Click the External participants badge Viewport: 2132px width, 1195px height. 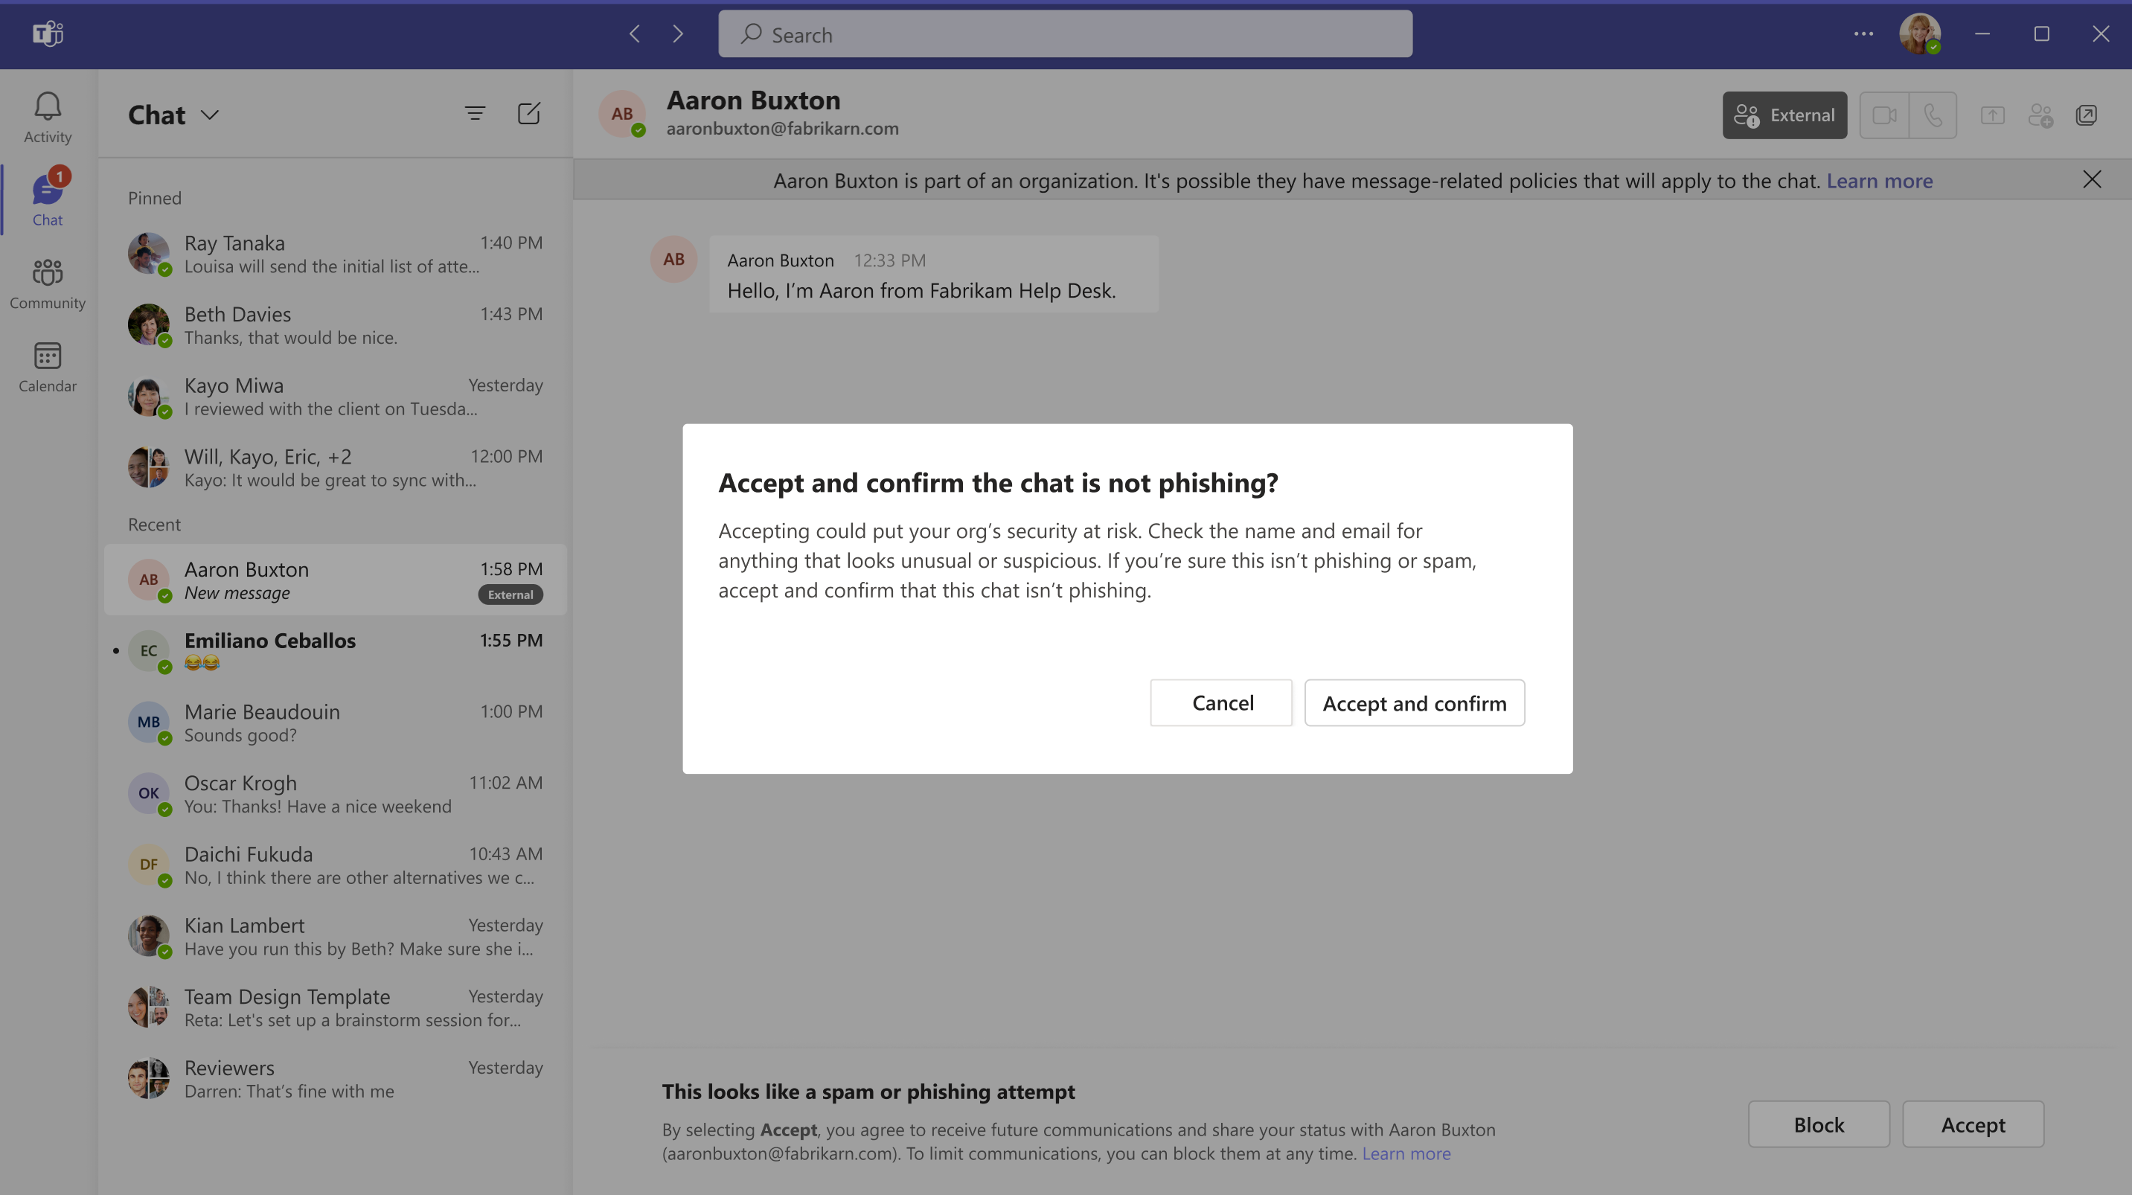pos(1784,115)
